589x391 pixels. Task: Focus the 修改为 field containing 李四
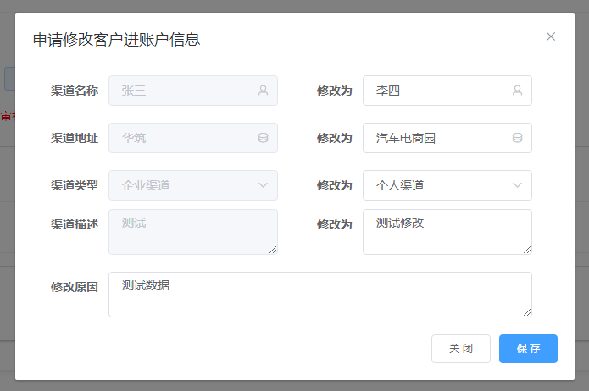point(436,91)
